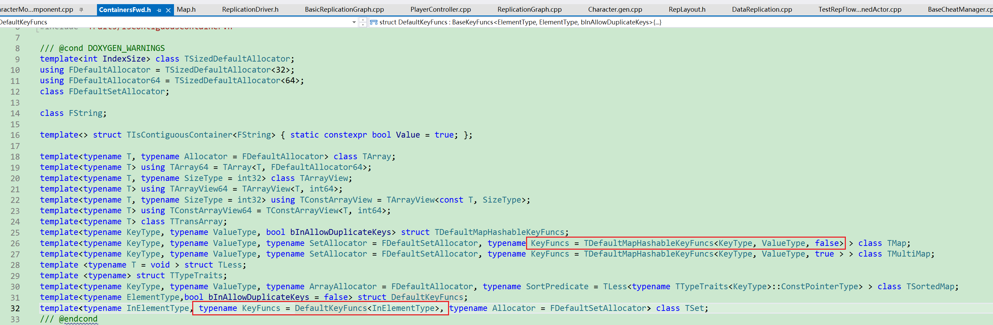The height and width of the screenshot is (325, 993).
Task: Switch to the Character.gen.cpp tab
Action: [x=615, y=10]
